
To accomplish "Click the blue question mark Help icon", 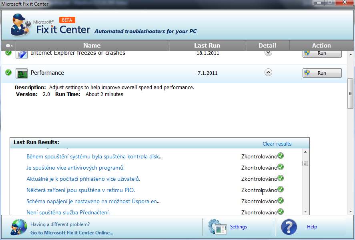I will point(289,227).
